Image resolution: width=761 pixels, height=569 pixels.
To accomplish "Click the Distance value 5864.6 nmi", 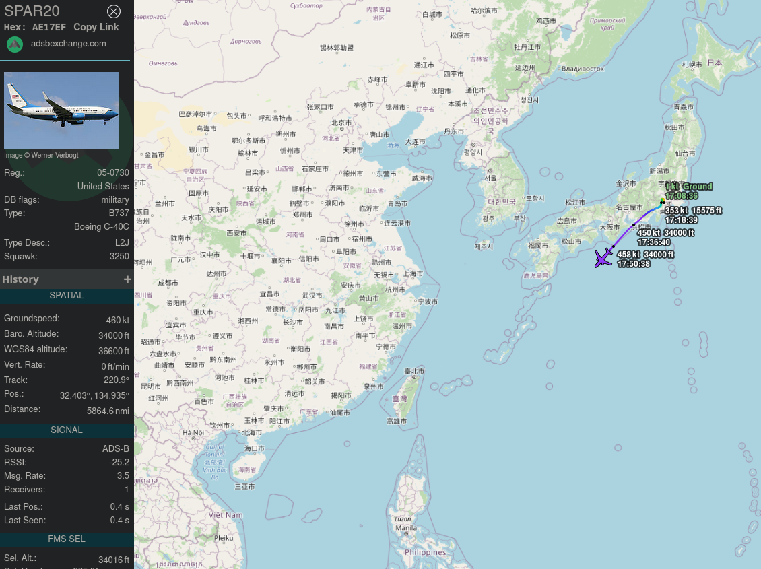I will tap(108, 411).
